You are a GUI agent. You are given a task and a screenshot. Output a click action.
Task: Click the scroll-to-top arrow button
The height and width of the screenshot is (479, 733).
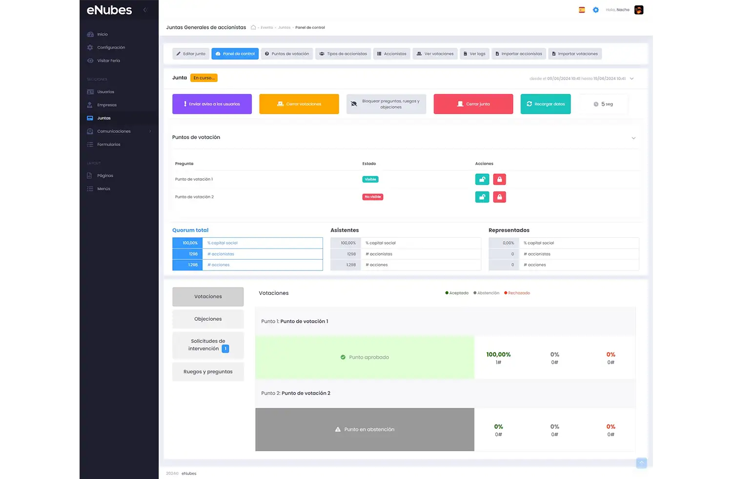click(641, 462)
